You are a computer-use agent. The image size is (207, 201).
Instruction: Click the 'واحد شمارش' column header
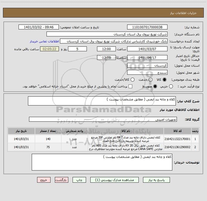tap(74, 131)
